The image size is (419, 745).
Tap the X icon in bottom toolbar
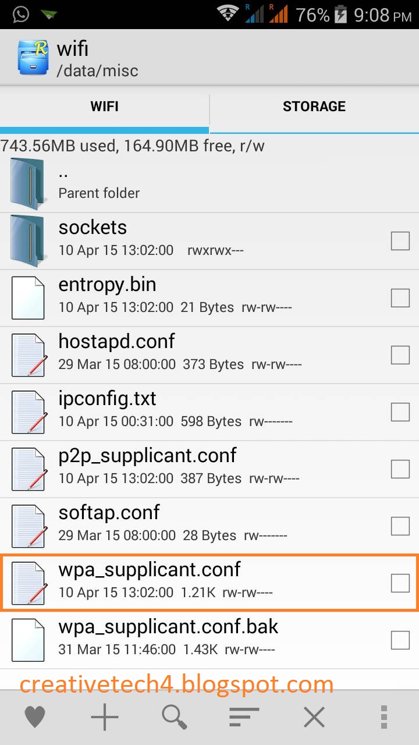(314, 716)
